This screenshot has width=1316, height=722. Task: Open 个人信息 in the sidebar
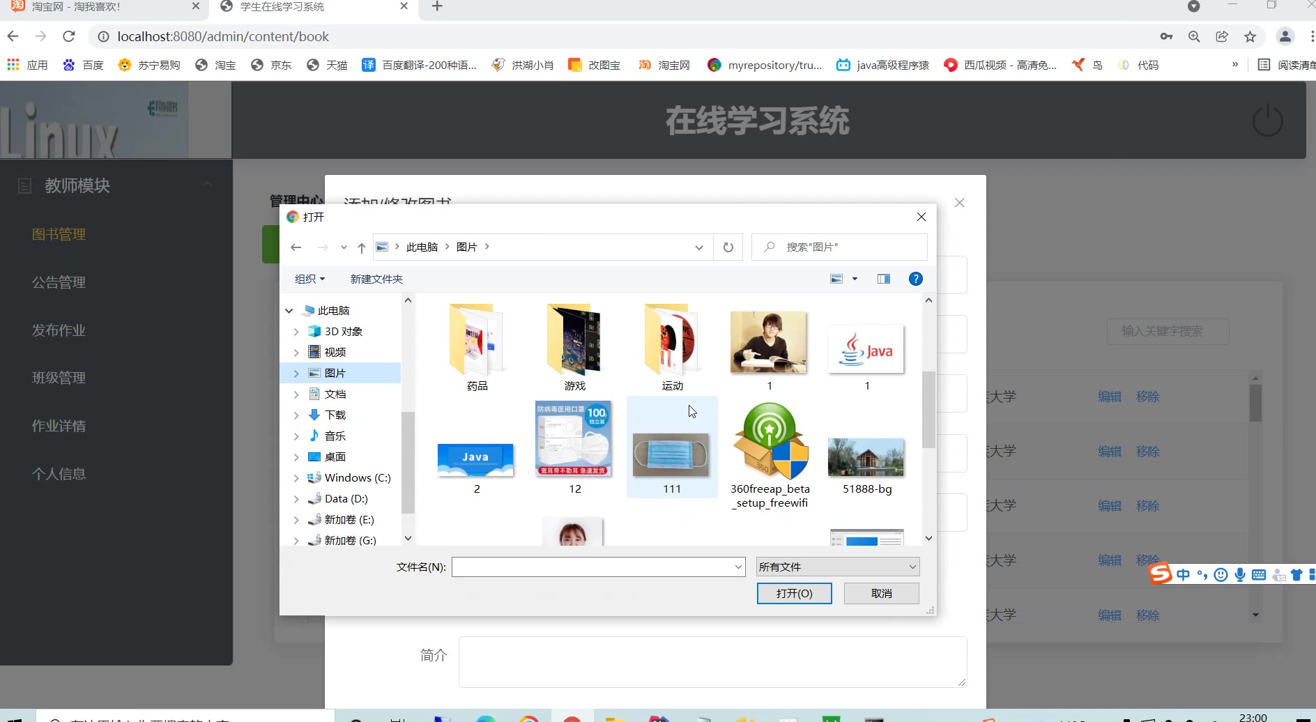59,474
